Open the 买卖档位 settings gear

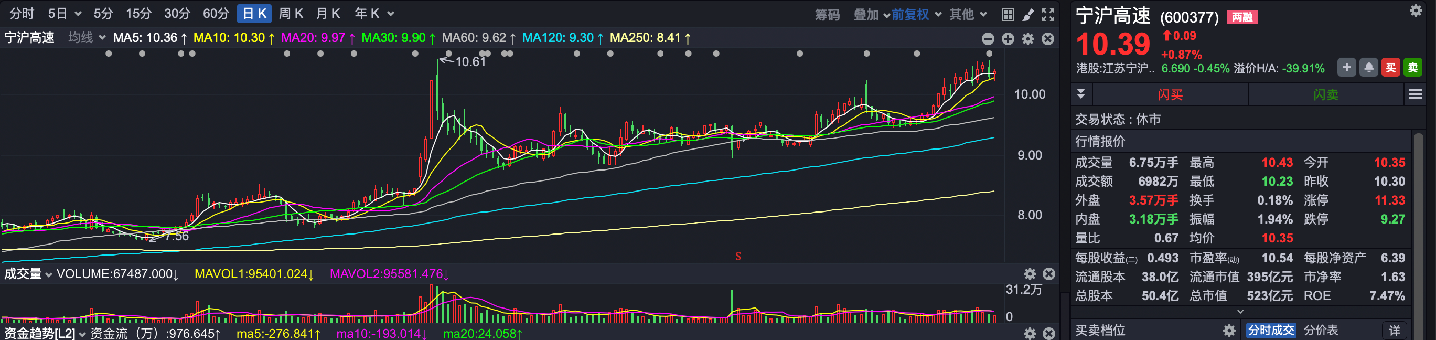[x=1229, y=331]
